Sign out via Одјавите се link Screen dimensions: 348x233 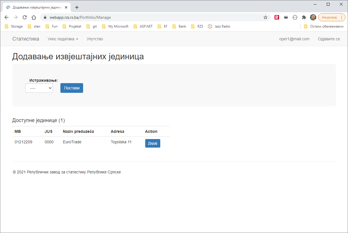tap(329, 39)
